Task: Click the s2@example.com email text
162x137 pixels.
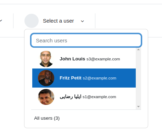Action: click(100, 78)
